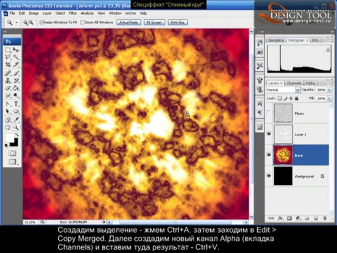337x253 pixels.
Task: Click the Actual Pixels button
Action: [129, 22]
